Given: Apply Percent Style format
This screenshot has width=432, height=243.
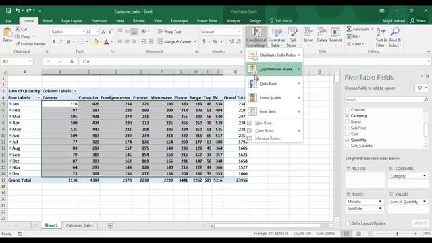Looking at the screenshot, I should click(x=215, y=42).
